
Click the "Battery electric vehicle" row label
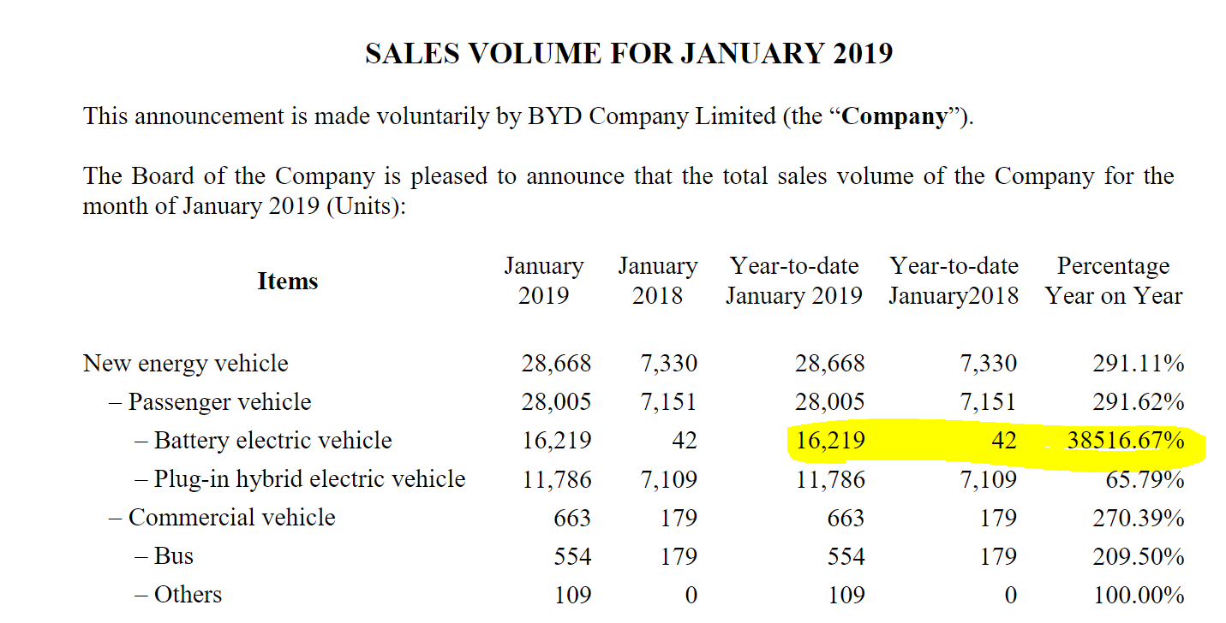[x=272, y=441]
